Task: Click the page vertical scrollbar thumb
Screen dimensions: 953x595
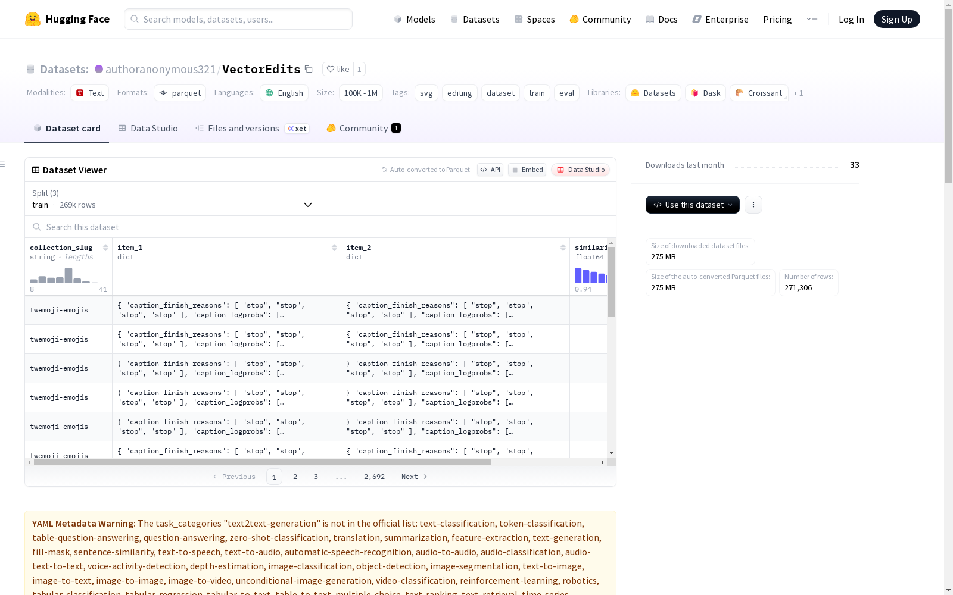Action: coord(948,95)
